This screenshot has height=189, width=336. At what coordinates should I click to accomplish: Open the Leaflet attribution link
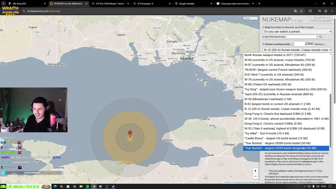tap(227, 182)
